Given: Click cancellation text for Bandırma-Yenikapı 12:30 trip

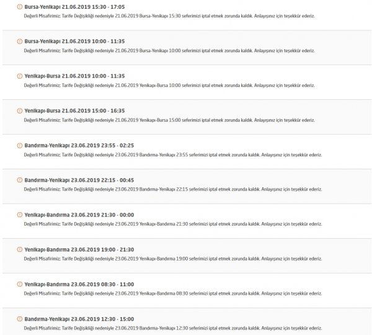Looking at the screenshot, I should [x=173, y=328].
